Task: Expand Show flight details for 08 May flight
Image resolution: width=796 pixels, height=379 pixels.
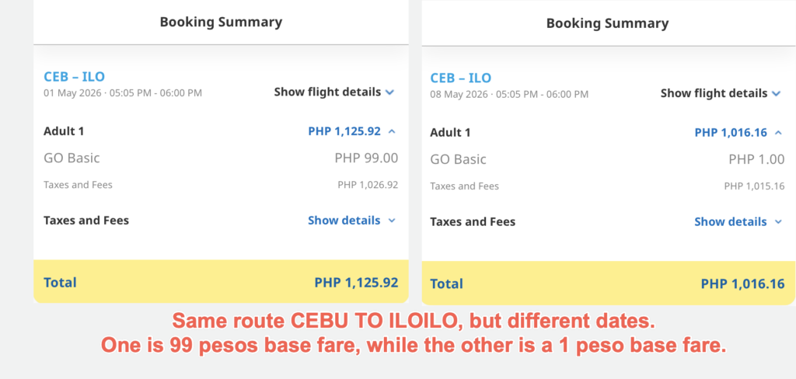Action: click(x=721, y=93)
